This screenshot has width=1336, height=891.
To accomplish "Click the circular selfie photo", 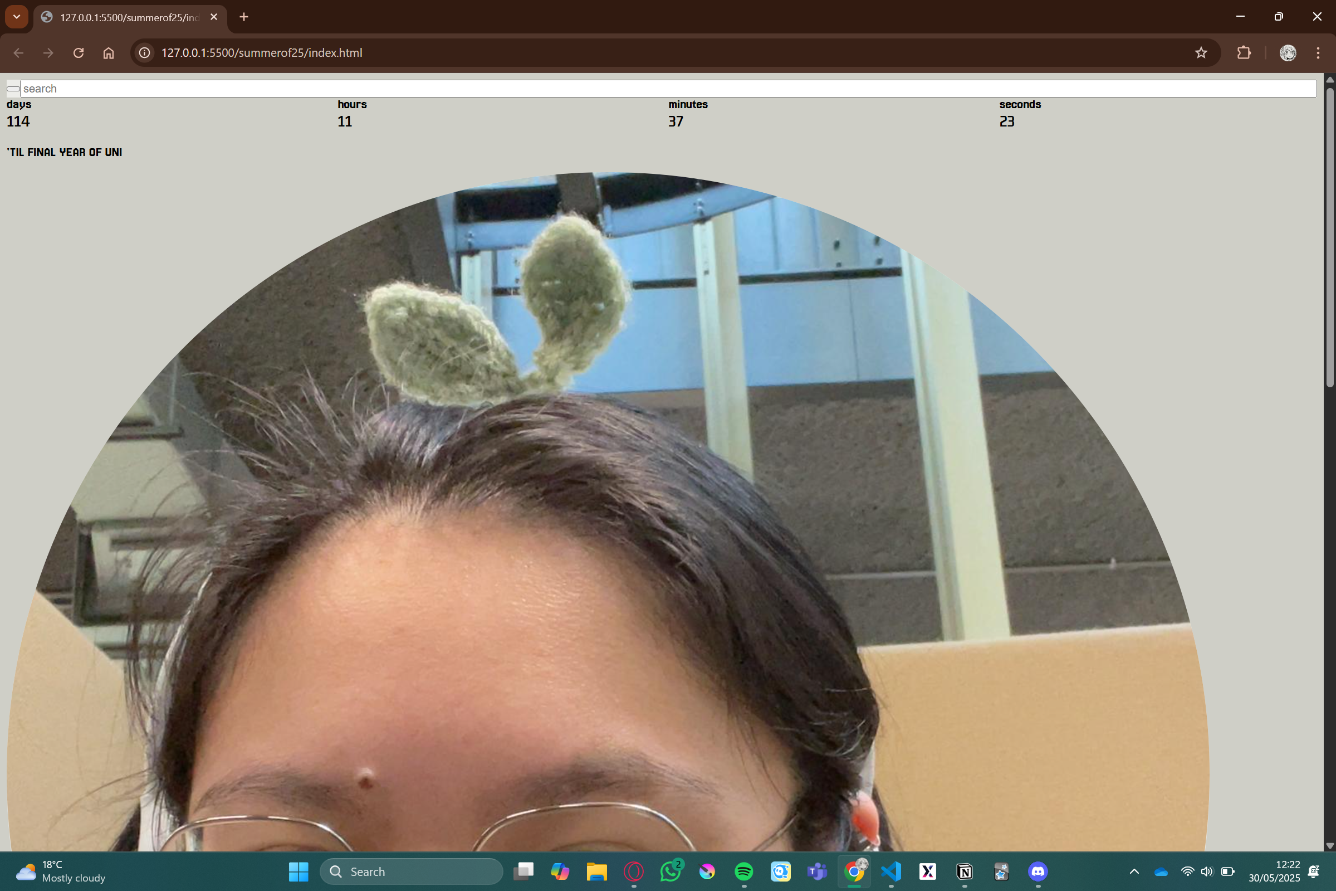I will pos(608,512).
